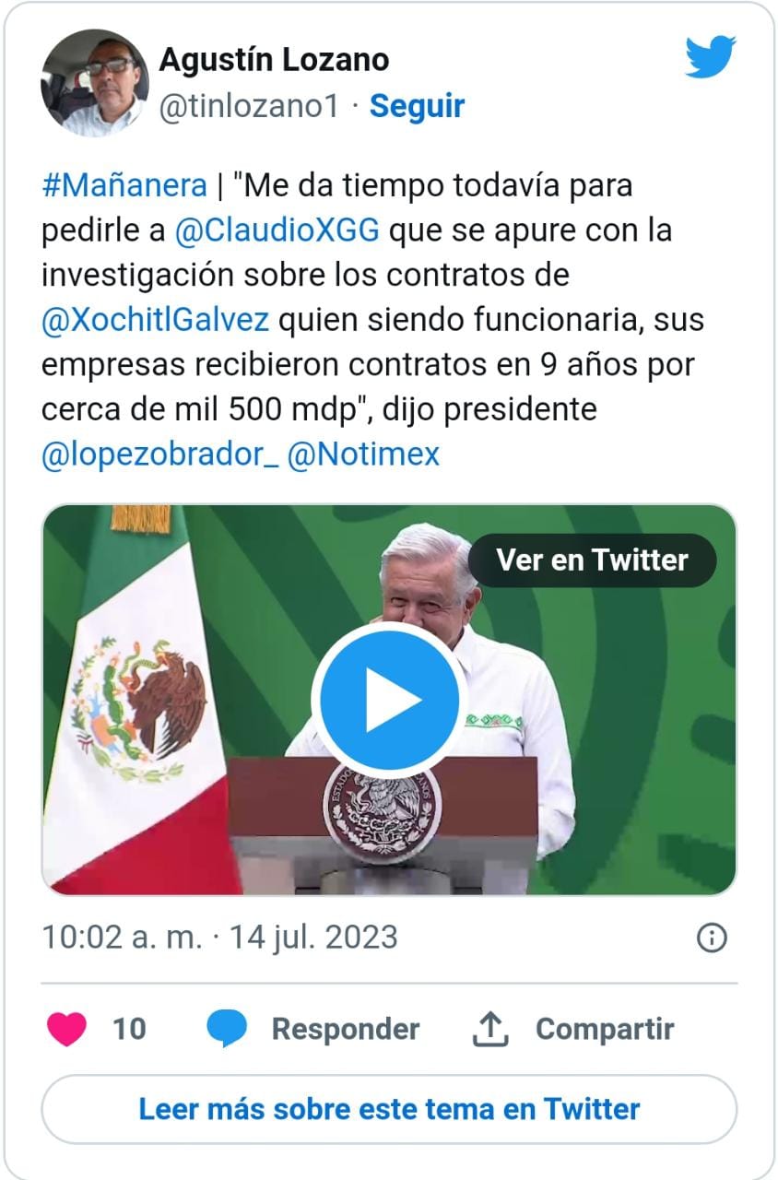Click the Ver en Twitter button
Viewport: 778px width, 1180px height.
tap(592, 560)
